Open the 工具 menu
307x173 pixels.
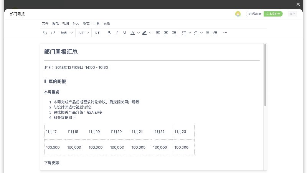coord(97,23)
